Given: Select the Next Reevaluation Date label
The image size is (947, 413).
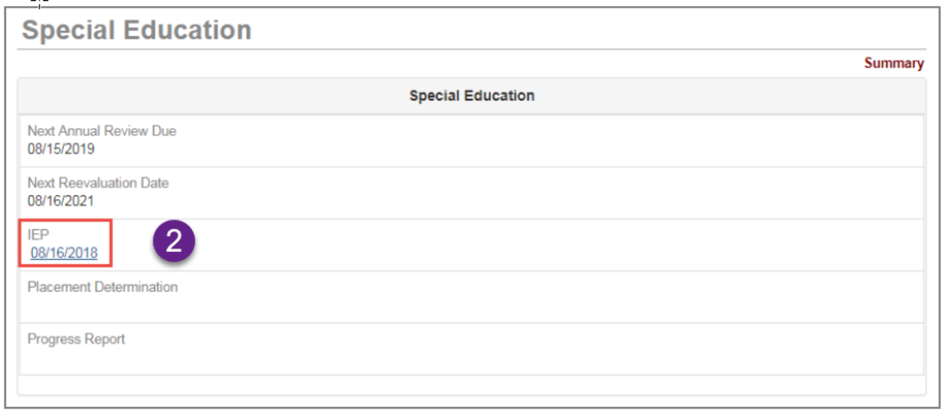Looking at the screenshot, I should pyautogui.click(x=98, y=183).
